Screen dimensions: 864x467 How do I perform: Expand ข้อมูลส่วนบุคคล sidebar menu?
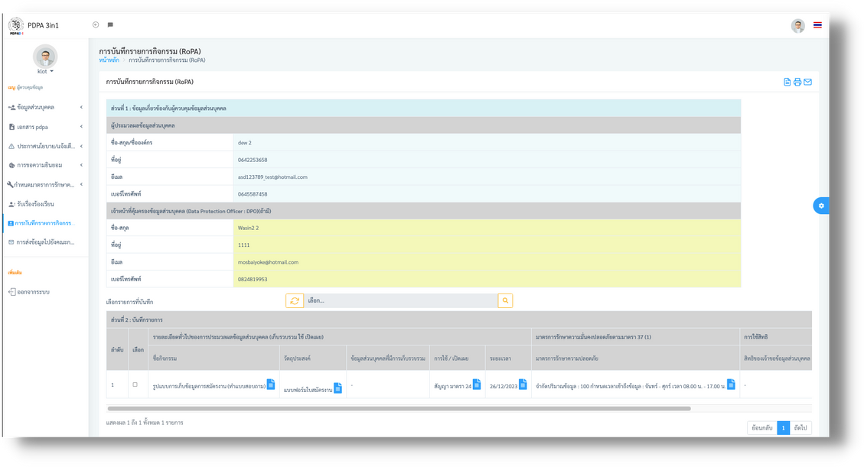click(45, 107)
